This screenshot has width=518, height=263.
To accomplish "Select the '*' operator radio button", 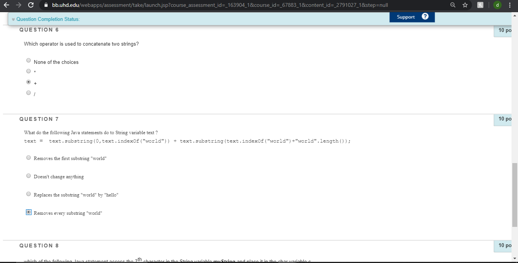I will coord(29,71).
